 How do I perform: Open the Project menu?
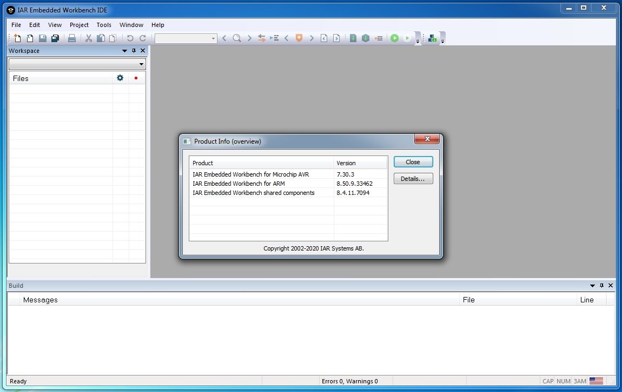click(x=79, y=25)
